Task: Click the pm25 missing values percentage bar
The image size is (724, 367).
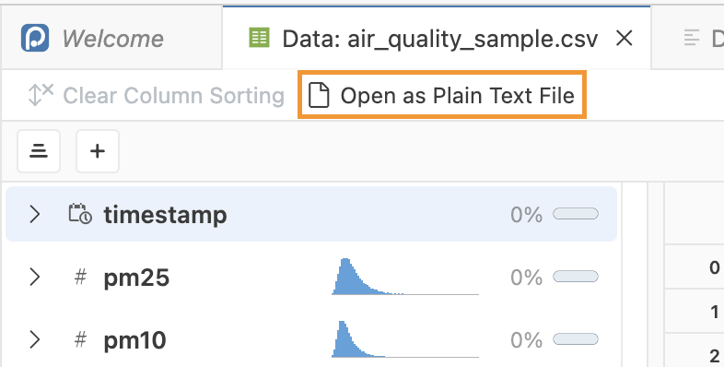Action: click(x=576, y=277)
